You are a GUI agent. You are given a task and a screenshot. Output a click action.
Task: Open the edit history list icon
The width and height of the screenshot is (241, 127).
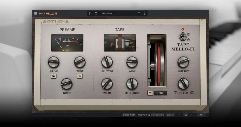186,115
